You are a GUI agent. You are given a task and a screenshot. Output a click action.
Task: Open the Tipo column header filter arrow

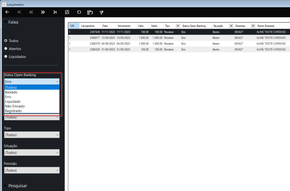click(x=178, y=26)
